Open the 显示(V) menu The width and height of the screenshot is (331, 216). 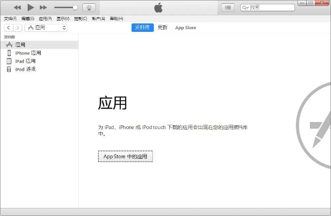click(x=63, y=19)
